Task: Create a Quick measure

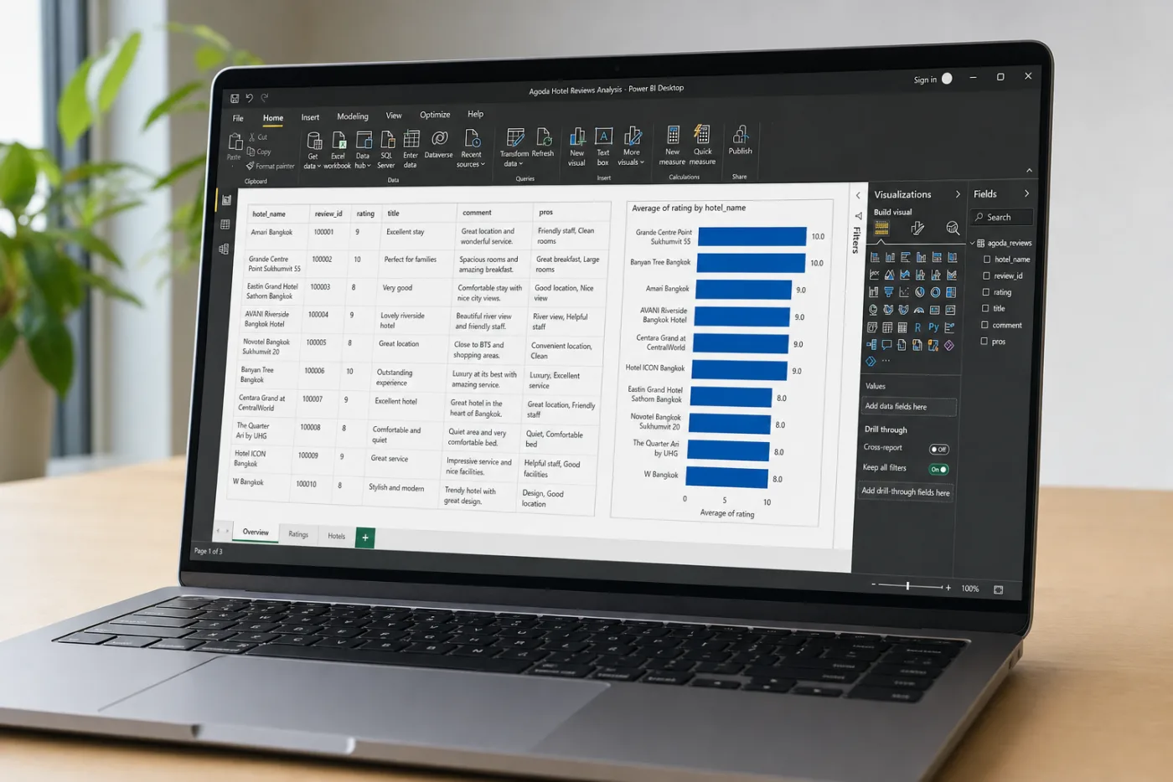Action: pos(703,145)
